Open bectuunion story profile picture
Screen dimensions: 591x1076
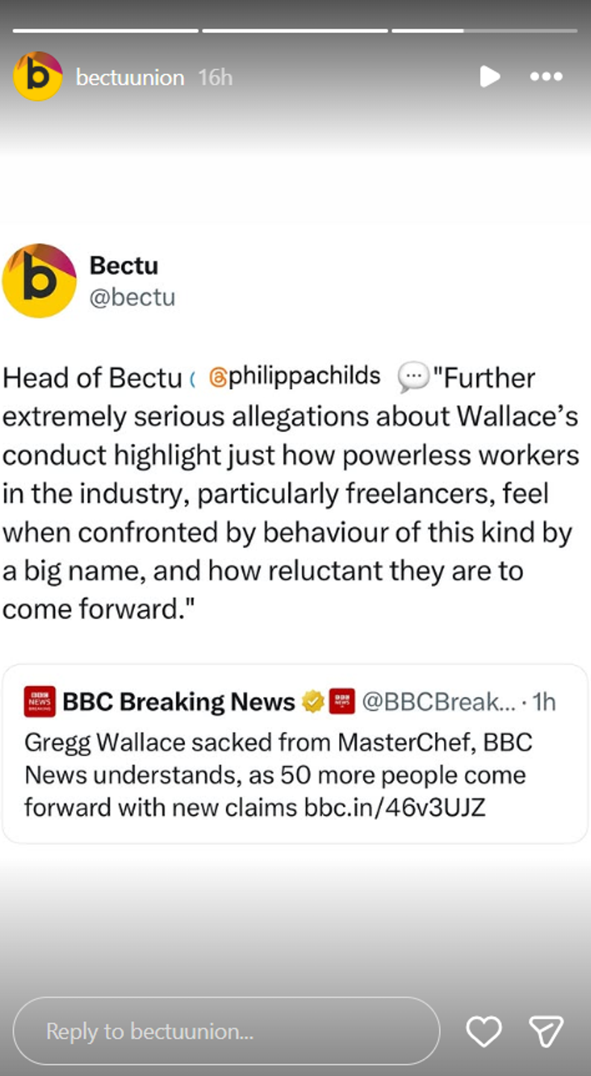coord(37,77)
